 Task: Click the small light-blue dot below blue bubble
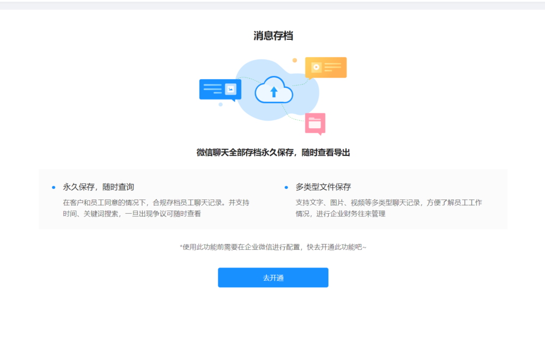(x=220, y=104)
